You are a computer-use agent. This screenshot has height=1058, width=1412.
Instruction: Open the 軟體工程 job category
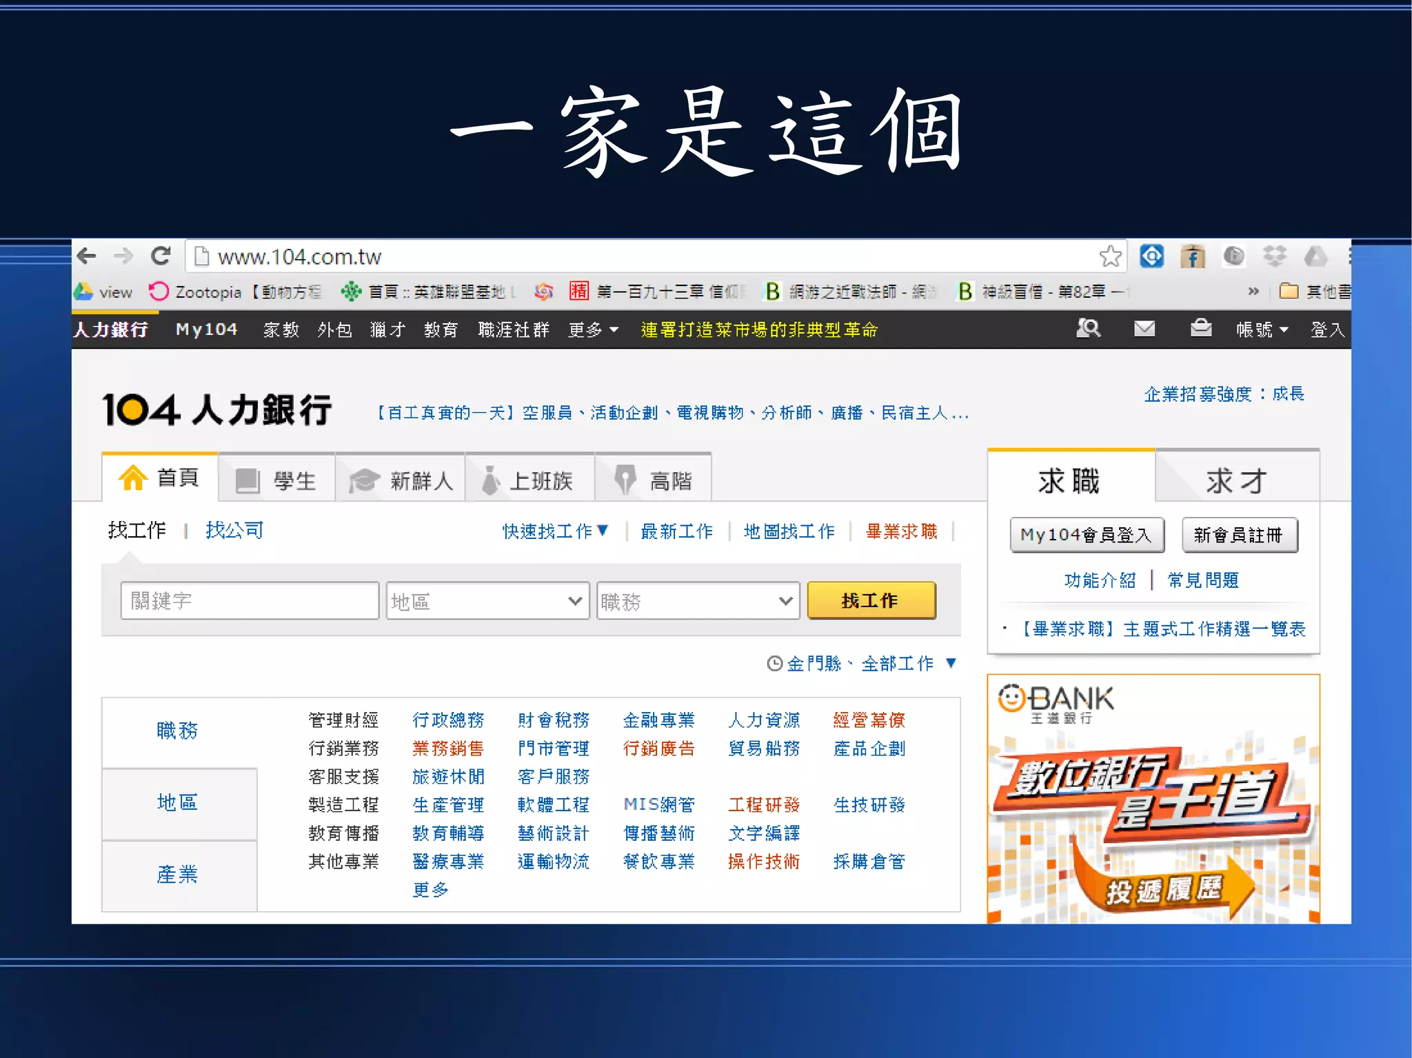[554, 804]
